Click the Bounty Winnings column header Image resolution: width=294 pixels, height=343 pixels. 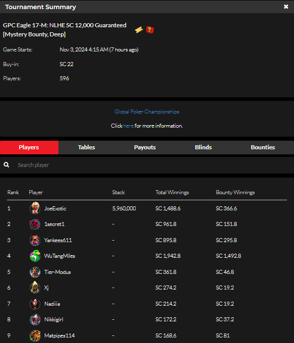click(x=235, y=192)
